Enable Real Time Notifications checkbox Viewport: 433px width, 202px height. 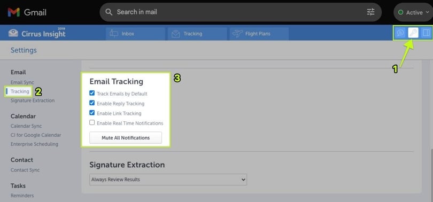[x=92, y=122]
